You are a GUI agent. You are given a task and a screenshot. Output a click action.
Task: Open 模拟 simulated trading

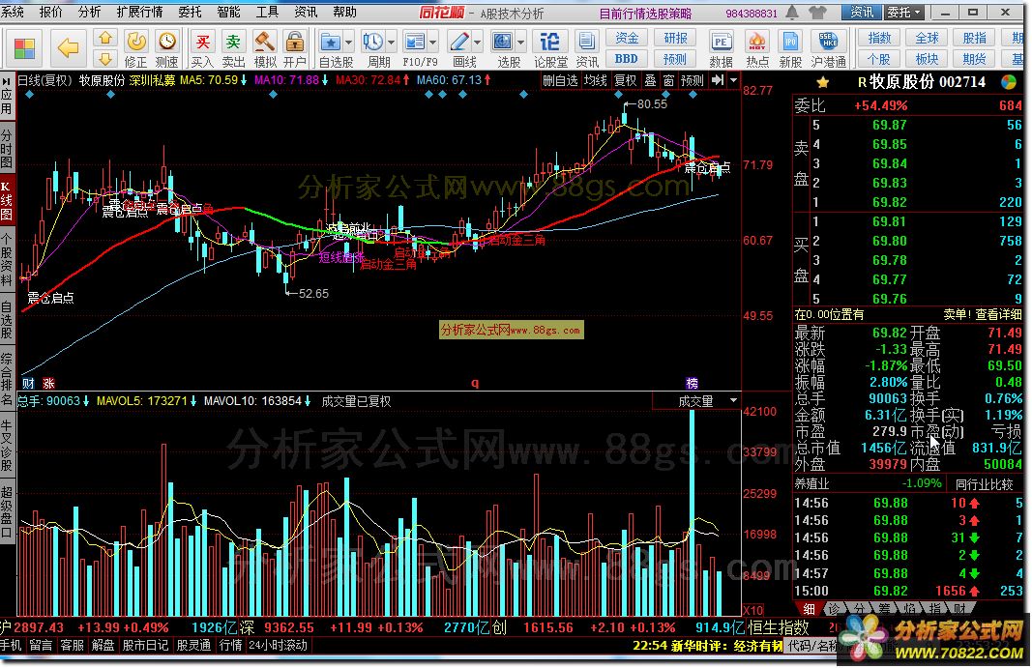coord(265,50)
